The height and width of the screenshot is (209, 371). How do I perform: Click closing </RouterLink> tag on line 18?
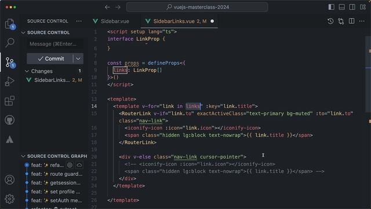coord(138,142)
